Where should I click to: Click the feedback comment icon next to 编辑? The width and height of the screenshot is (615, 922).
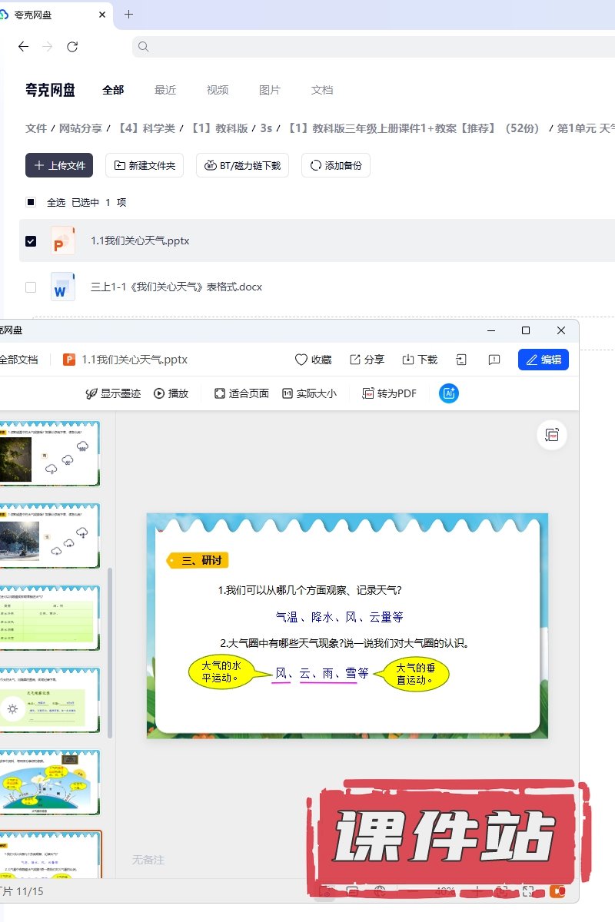tap(494, 360)
